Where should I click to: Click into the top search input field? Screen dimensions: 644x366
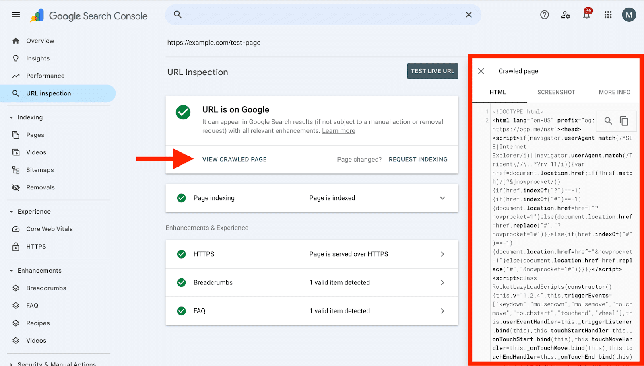tap(323, 15)
